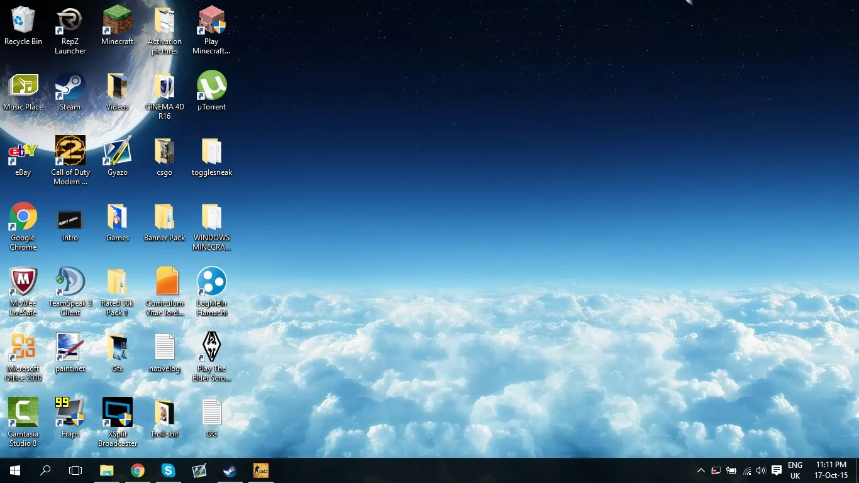Select the CINEMA 4D R16 icon

pyautogui.click(x=165, y=96)
